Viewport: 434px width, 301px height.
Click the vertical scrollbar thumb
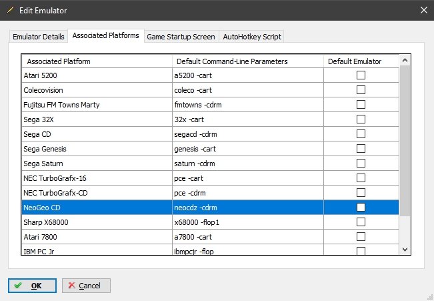[405, 141]
